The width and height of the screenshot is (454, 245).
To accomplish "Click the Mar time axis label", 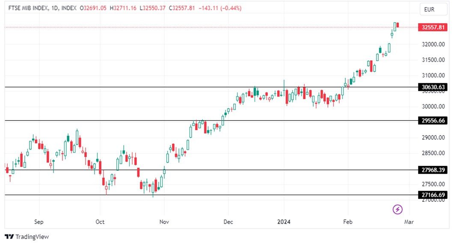I will coord(409,222).
